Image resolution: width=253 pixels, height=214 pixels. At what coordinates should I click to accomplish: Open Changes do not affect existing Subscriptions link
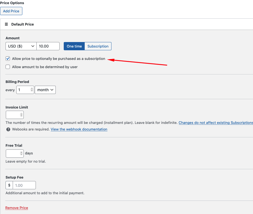click(x=216, y=123)
